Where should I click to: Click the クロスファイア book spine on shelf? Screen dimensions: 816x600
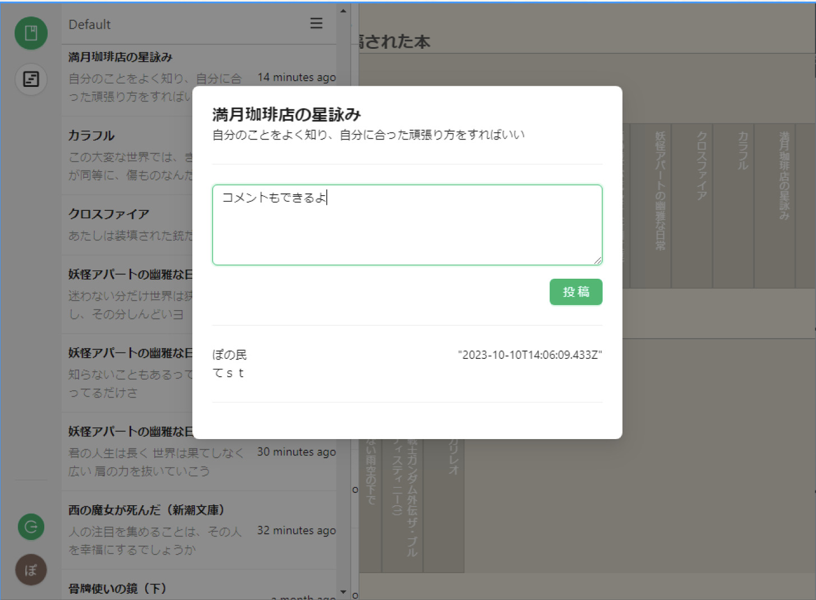click(692, 206)
